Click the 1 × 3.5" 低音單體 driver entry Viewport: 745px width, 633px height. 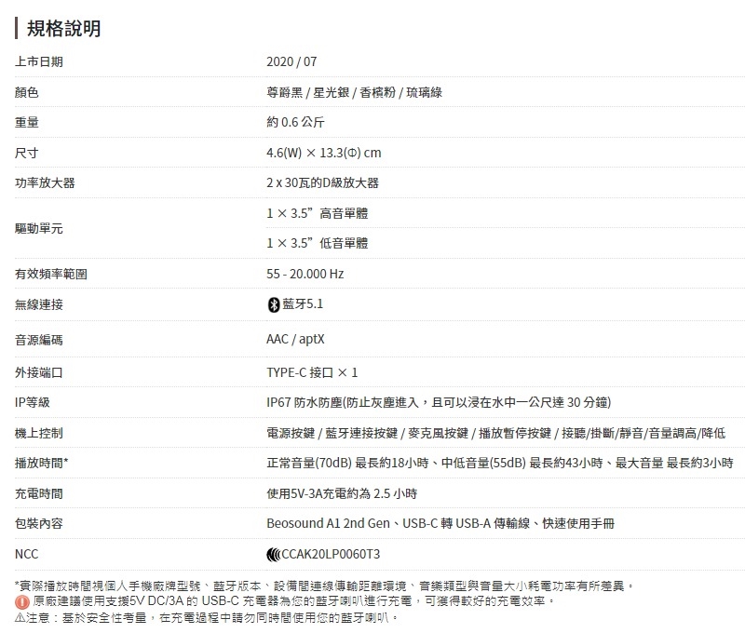(x=317, y=243)
